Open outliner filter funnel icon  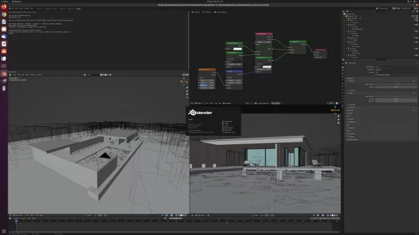coord(413,11)
